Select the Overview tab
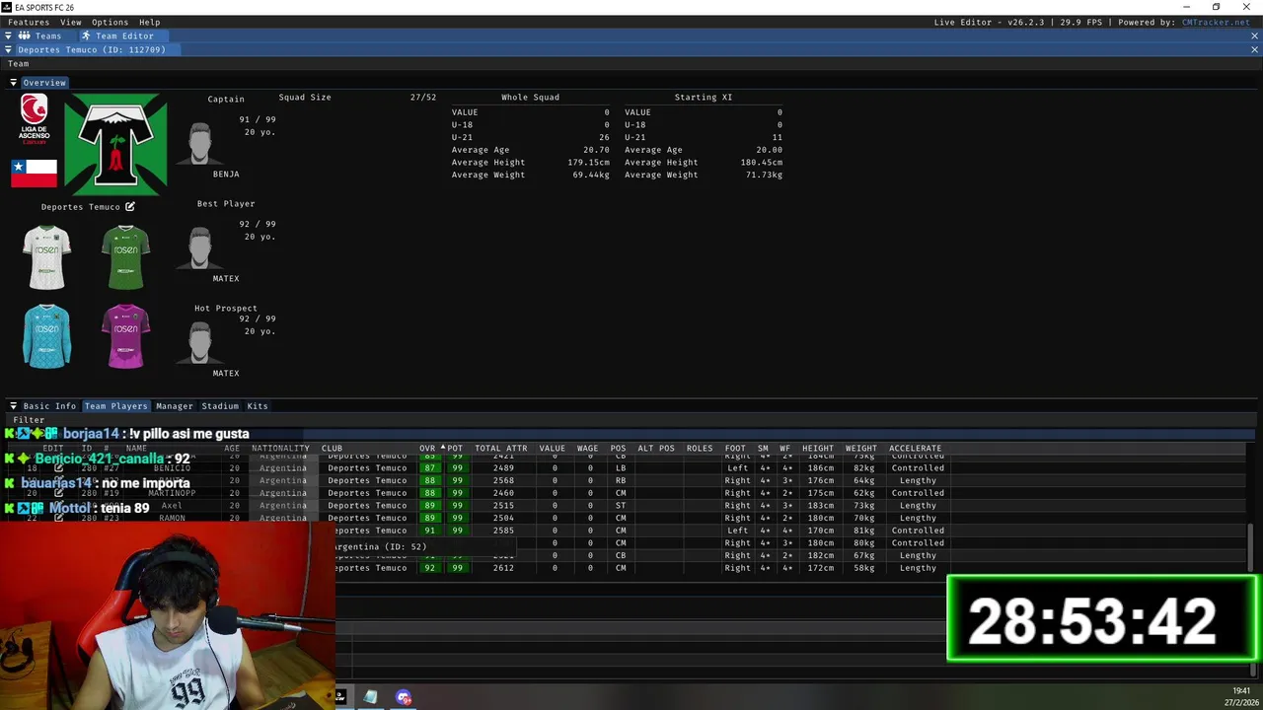 (x=44, y=83)
